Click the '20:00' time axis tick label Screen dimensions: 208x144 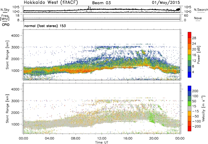pos(154,139)
